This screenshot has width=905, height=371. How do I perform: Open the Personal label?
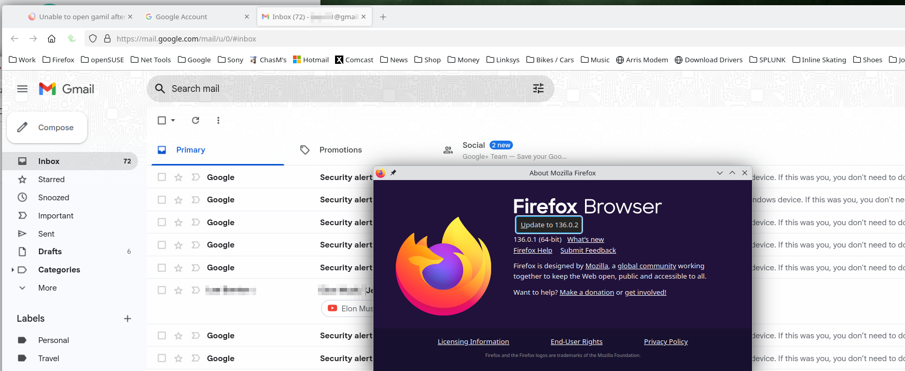pos(53,340)
